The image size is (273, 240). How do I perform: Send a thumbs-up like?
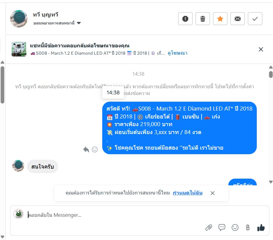pos(261,227)
